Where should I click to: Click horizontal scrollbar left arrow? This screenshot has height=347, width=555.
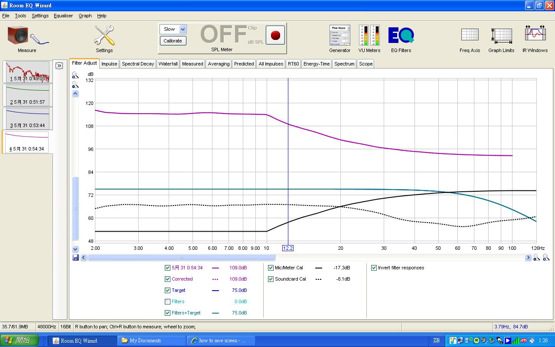coord(84,258)
